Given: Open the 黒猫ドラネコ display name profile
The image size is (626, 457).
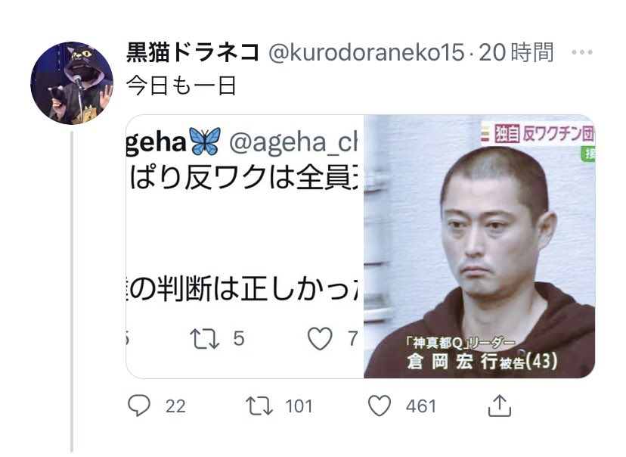Looking at the screenshot, I should [x=193, y=53].
